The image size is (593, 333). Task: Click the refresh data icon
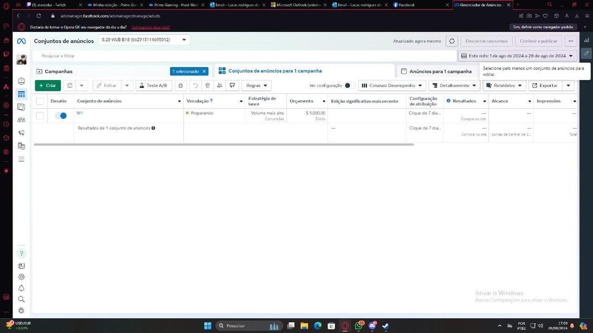[x=452, y=41]
